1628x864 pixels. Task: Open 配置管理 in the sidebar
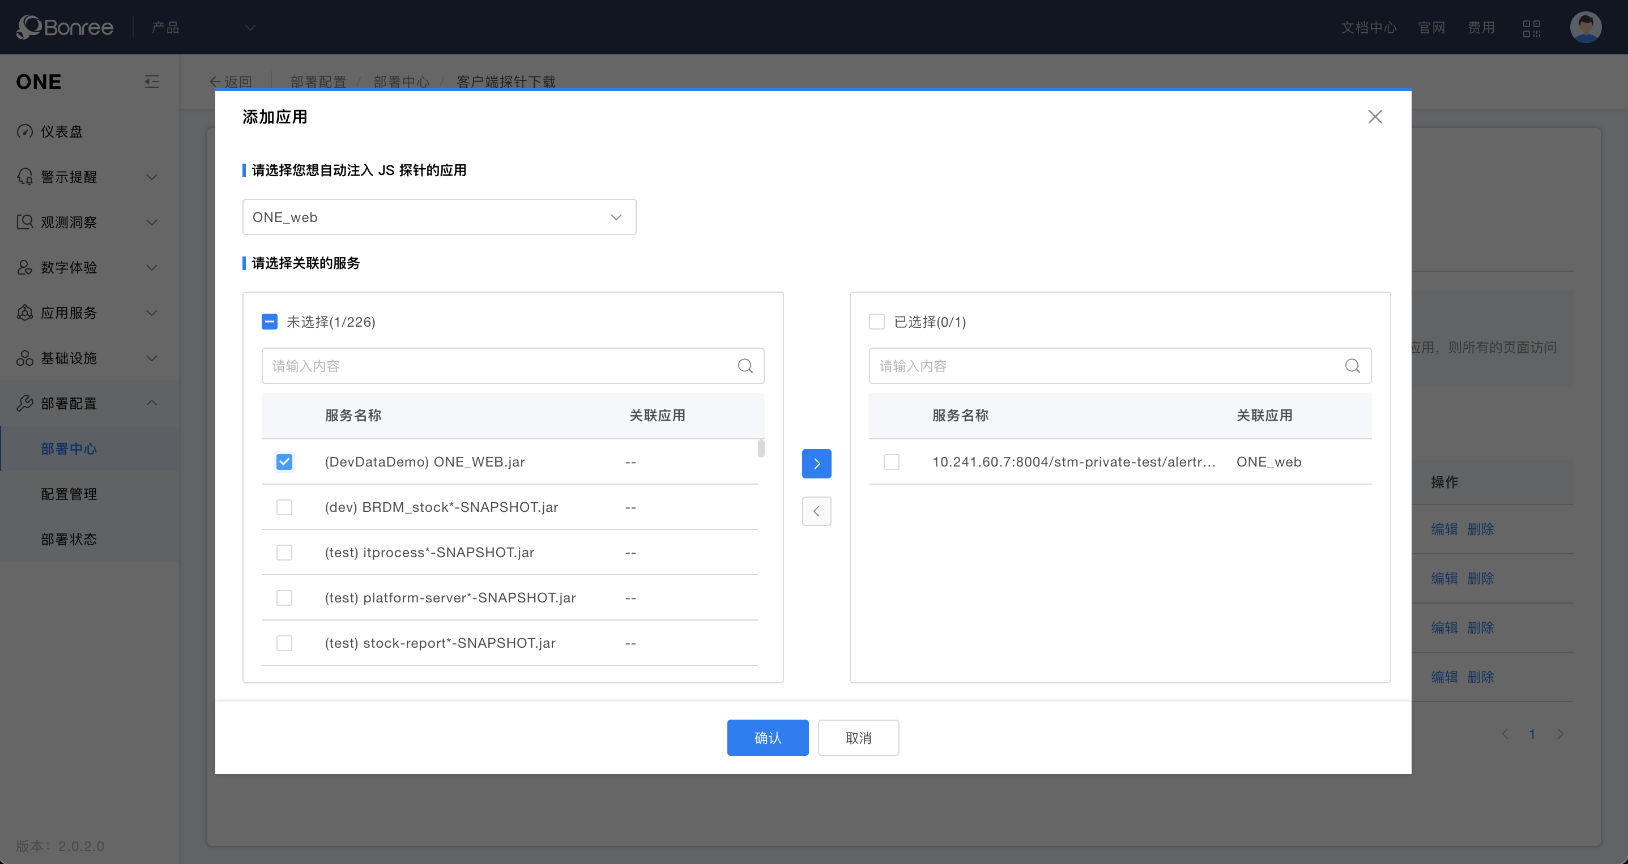[x=69, y=494]
